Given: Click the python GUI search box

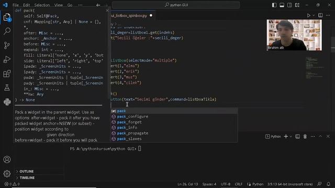Looking at the screenshot, I should pos(176,5).
